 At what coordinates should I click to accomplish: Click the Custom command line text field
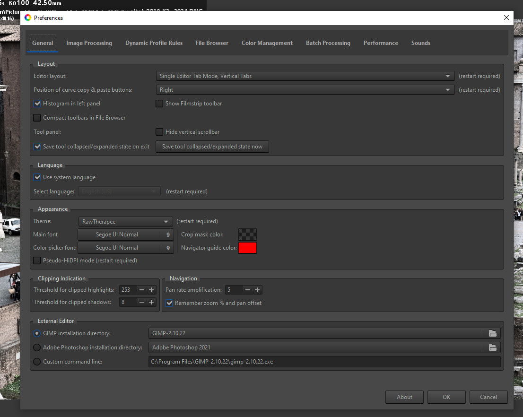324,362
